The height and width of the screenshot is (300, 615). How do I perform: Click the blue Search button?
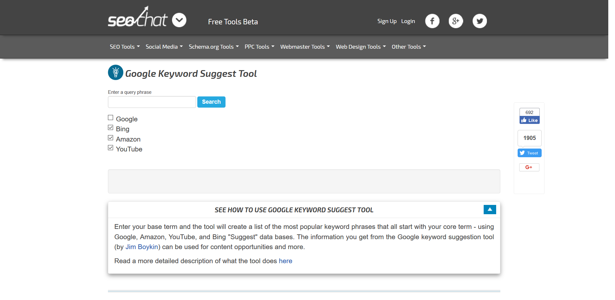pos(211,102)
